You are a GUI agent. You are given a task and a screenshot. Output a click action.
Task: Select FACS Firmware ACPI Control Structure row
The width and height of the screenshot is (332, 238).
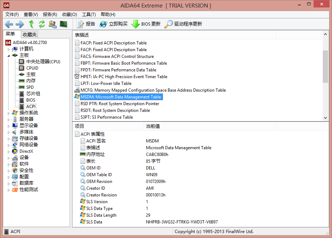tap(117, 56)
